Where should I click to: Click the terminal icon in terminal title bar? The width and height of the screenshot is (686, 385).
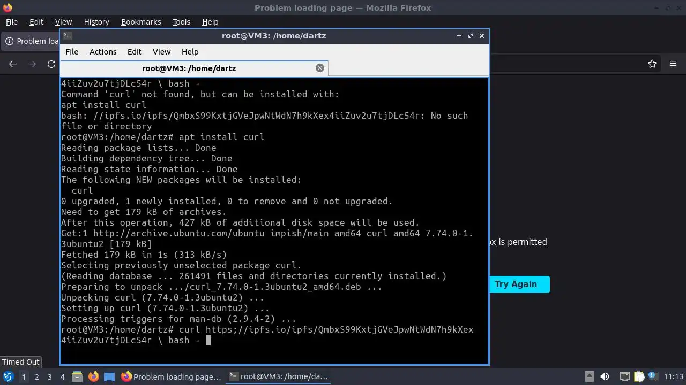(67, 36)
